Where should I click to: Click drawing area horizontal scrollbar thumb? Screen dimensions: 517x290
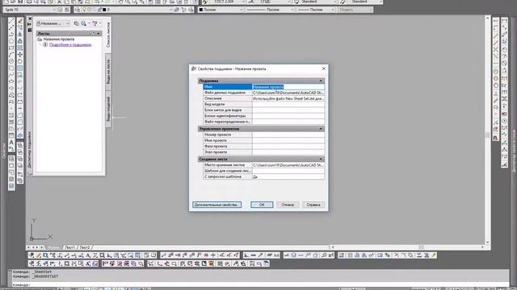pos(422,247)
